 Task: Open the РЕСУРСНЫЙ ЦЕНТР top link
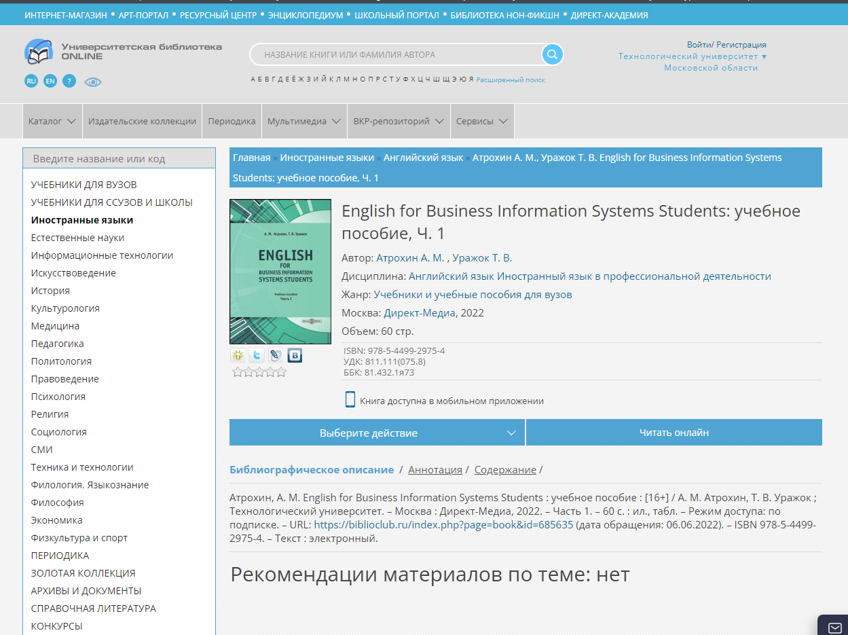(218, 15)
